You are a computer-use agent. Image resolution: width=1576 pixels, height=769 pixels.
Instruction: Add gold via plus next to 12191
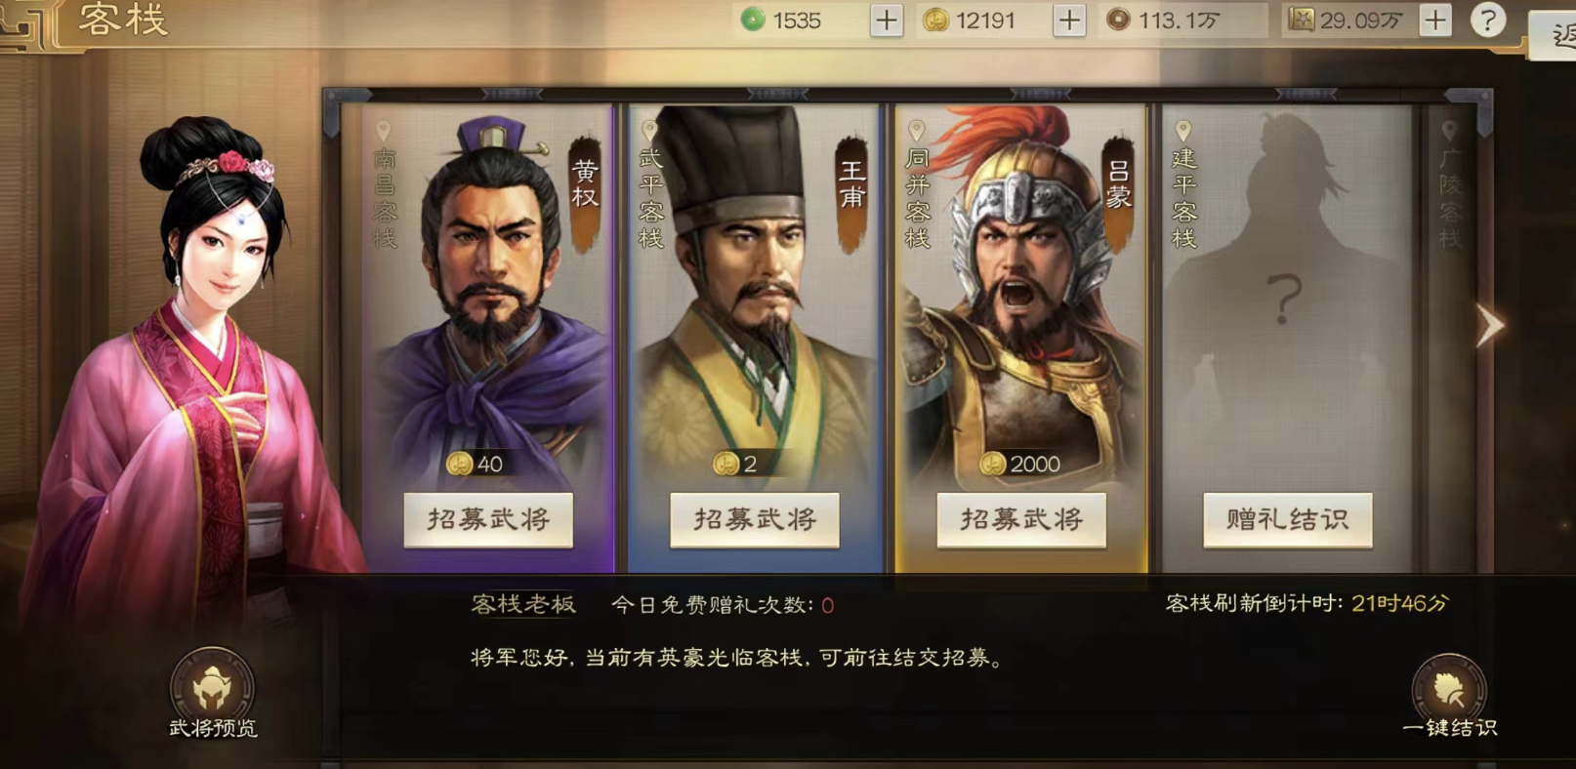pos(1069,20)
